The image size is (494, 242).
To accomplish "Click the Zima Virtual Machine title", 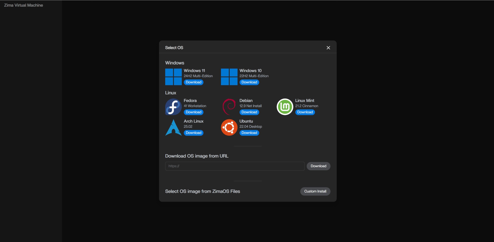I will pyautogui.click(x=23, y=5).
